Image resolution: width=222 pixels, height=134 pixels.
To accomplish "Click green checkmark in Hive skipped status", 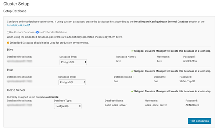I will tap(132, 51).
